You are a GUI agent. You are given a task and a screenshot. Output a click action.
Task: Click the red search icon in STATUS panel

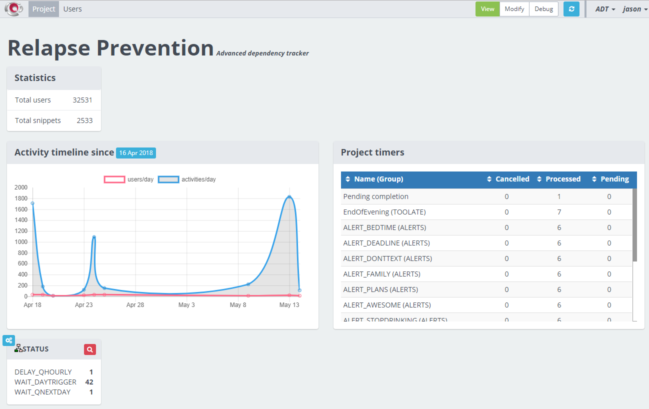89,349
